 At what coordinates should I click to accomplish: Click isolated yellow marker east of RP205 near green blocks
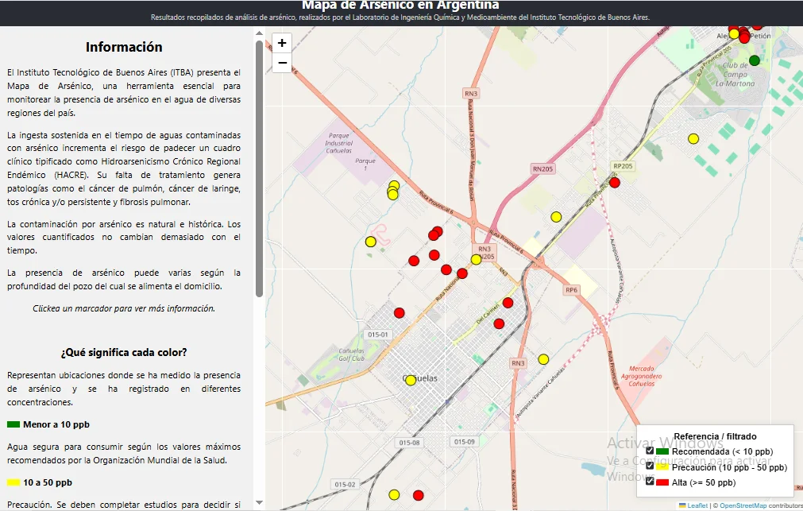693,138
